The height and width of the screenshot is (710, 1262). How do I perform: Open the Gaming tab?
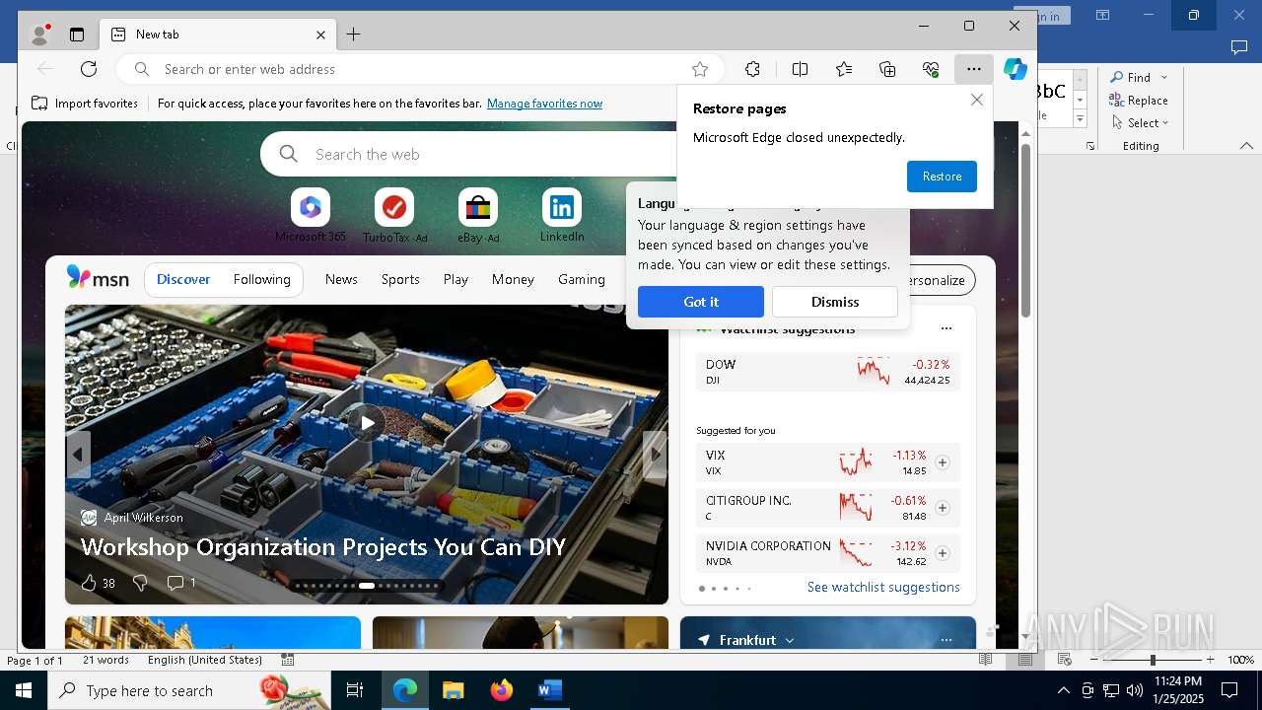pyautogui.click(x=582, y=279)
